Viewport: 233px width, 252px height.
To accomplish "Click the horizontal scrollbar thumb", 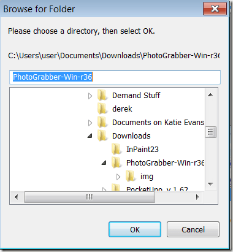I will point(90,197).
